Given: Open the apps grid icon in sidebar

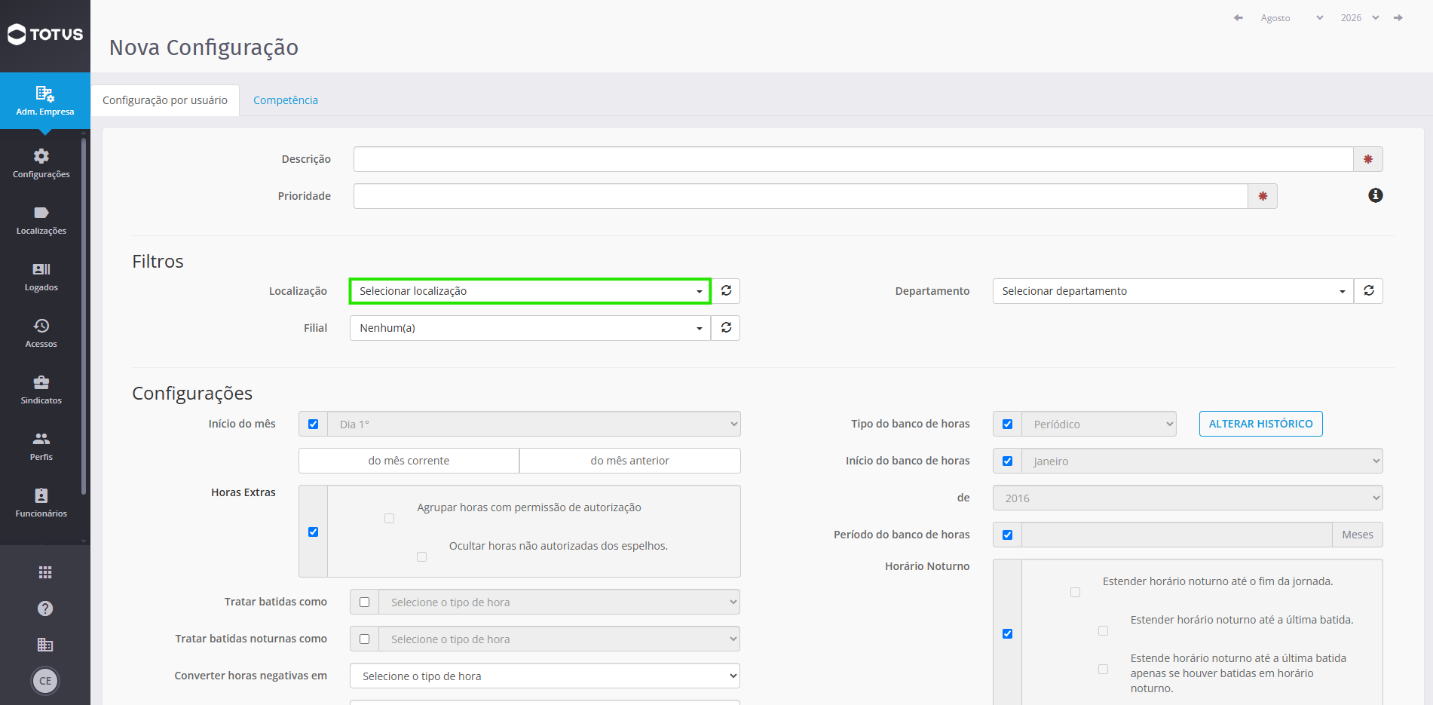Looking at the screenshot, I should [45, 572].
